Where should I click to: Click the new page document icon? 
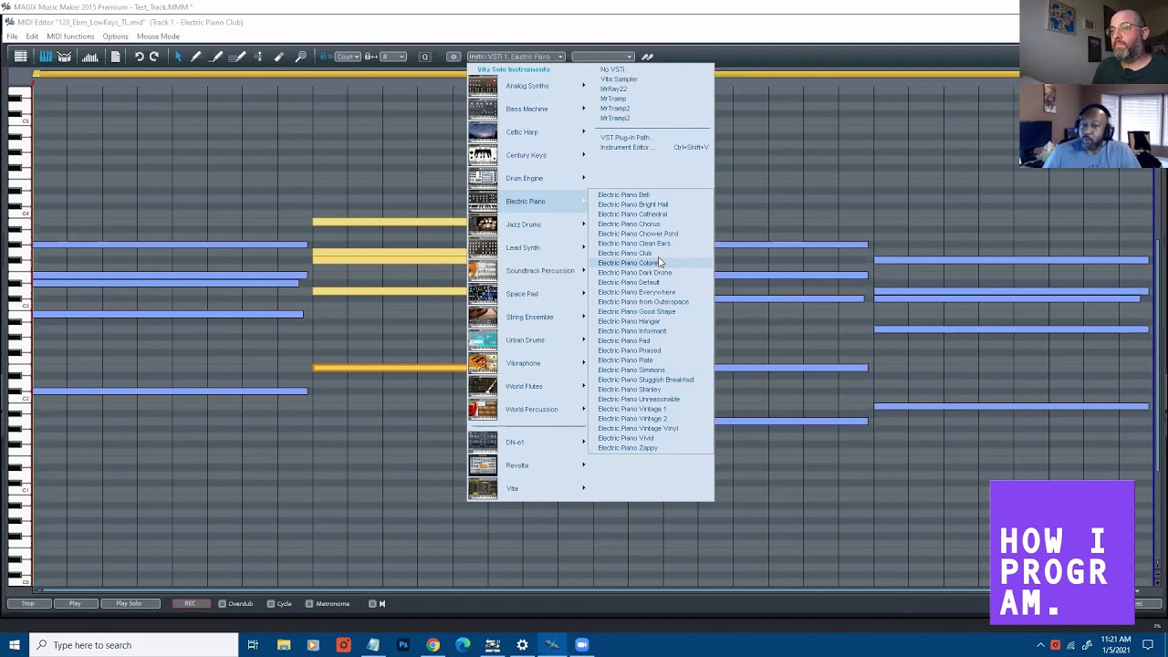[x=115, y=57]
